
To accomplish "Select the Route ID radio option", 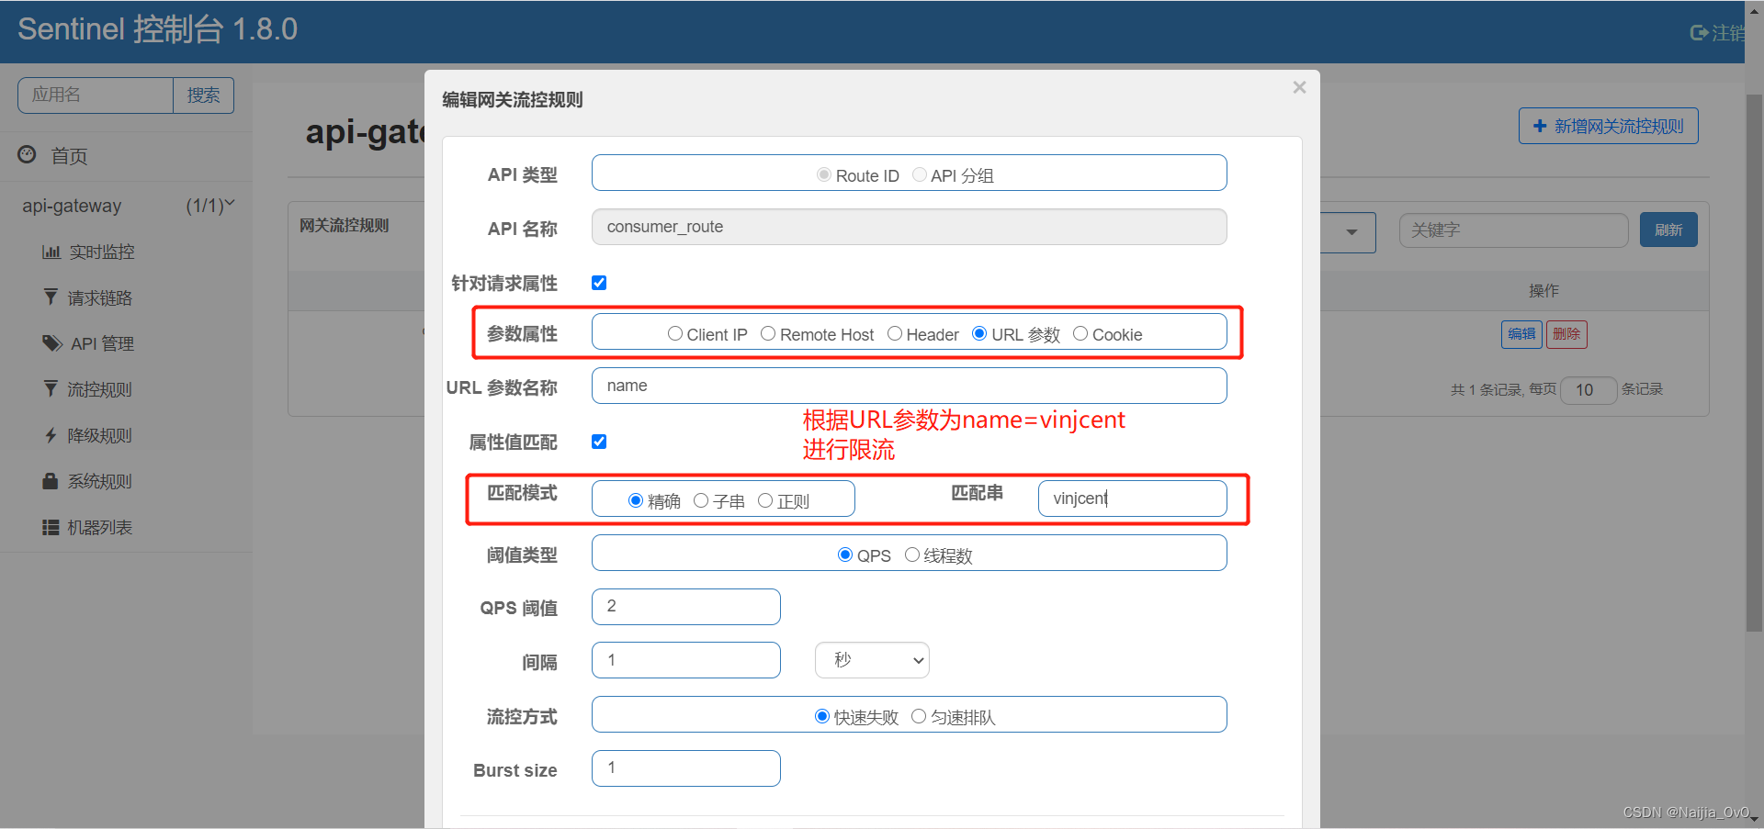I will coord(824,174).
